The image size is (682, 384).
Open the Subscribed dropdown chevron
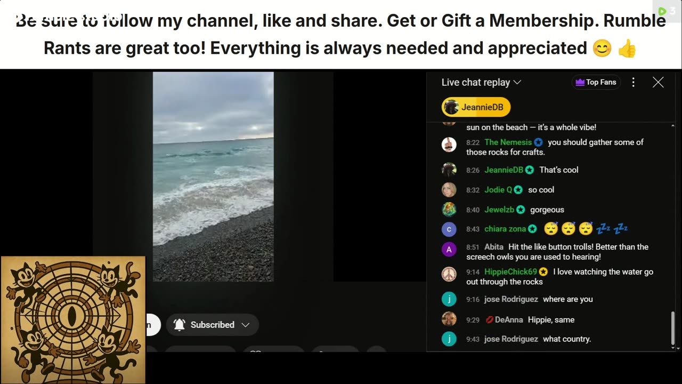(x=246, y=325)
